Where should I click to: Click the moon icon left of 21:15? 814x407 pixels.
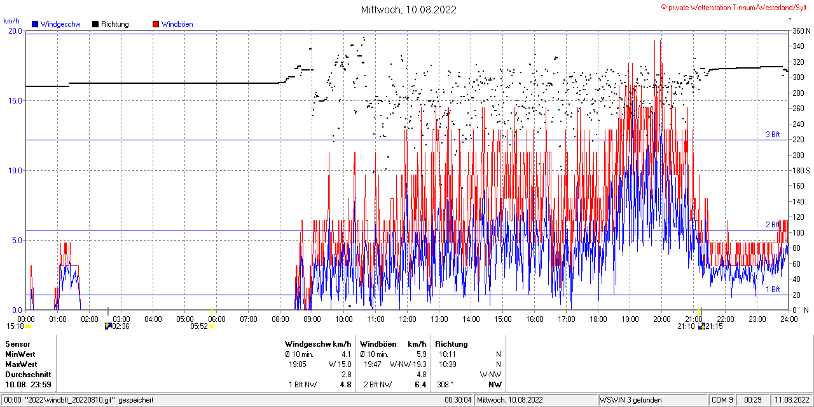click(x=701, y=326)
